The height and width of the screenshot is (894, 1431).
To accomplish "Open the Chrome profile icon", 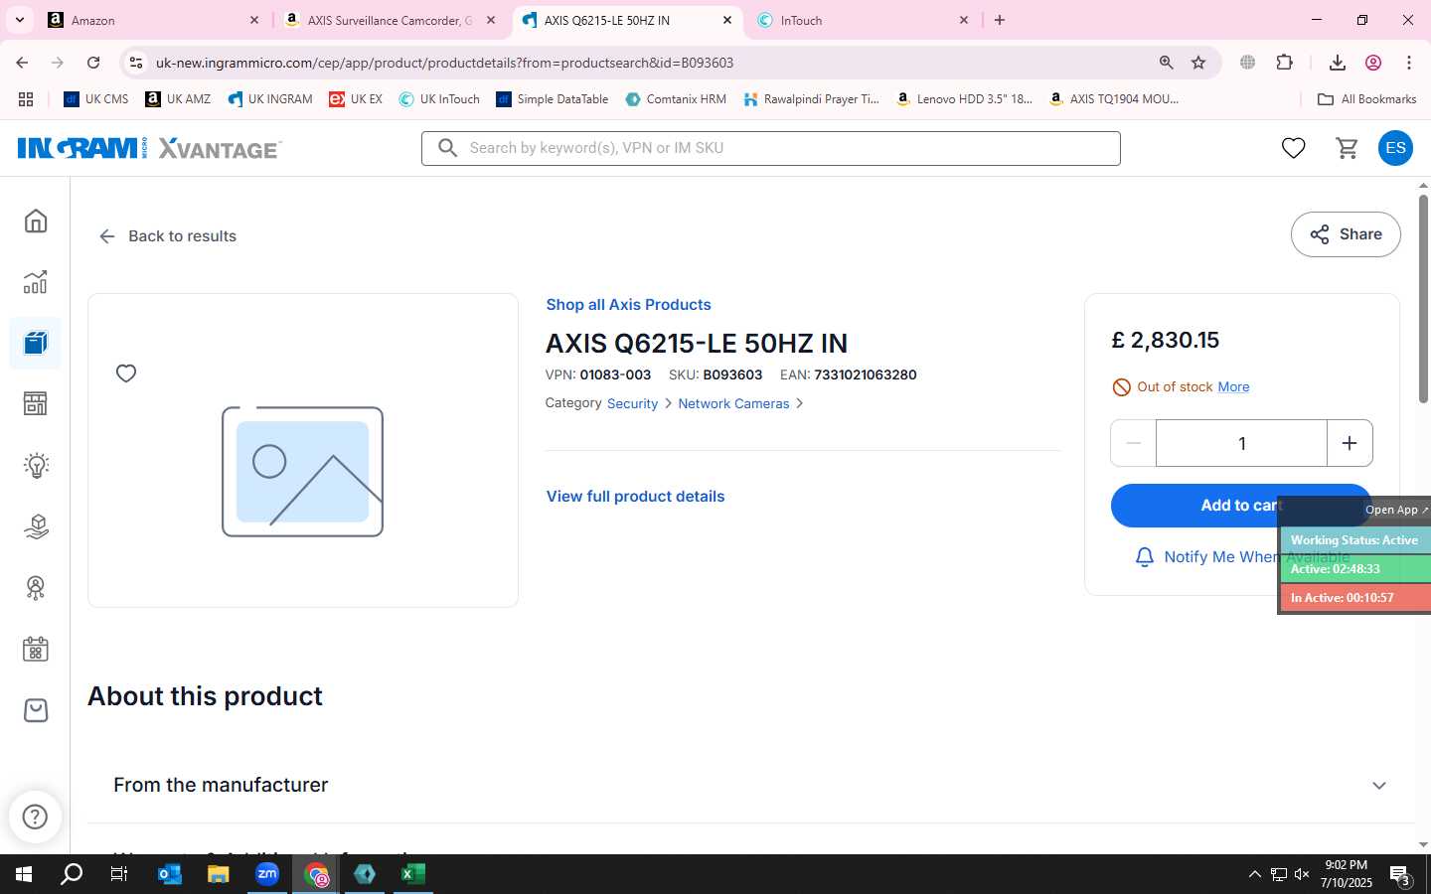I will (1373, 63).
